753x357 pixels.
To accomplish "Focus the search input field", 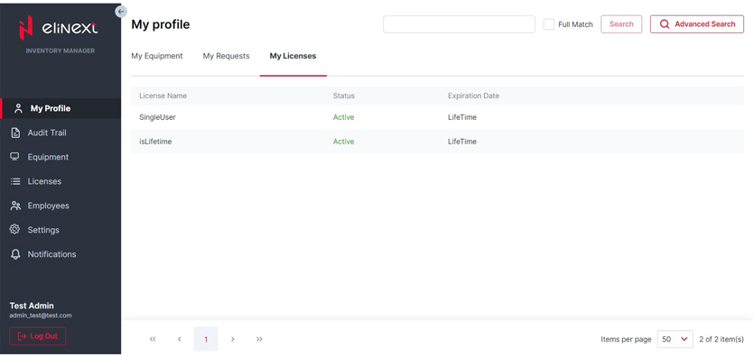I will coord(459,24).
